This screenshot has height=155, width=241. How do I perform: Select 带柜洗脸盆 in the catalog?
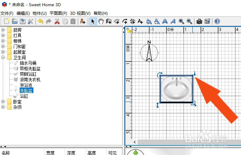(x=30, y=69)
